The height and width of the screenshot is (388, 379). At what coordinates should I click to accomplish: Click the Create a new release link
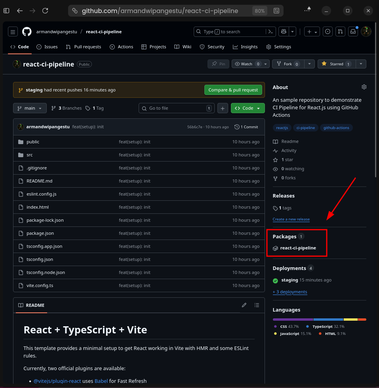(291, 219)
